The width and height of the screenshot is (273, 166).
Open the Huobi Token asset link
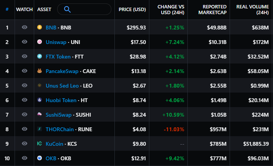point(61,100)
